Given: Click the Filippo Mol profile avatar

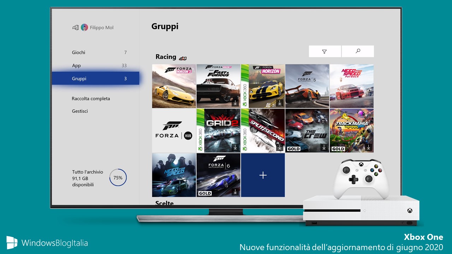Looking at the screenshot, I should [84, 28].
